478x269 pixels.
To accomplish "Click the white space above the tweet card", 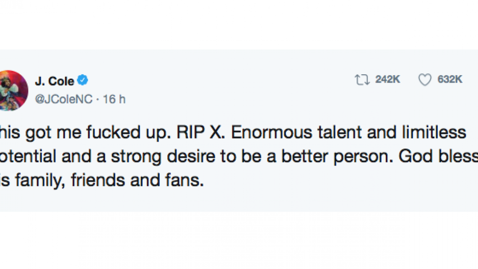I will (239, 25).
